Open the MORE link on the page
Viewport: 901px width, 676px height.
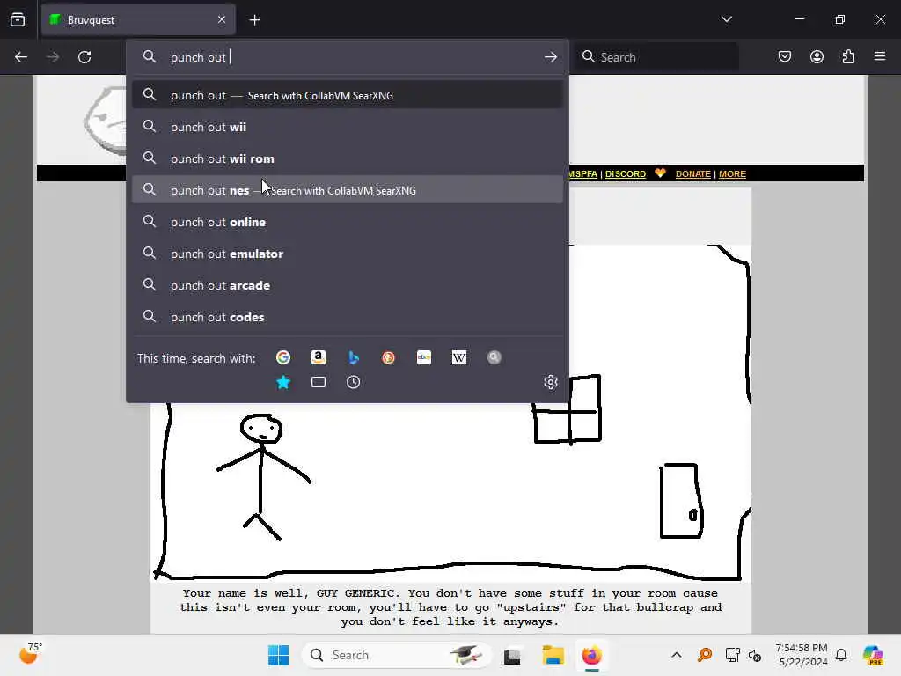[x=732, y=173]
